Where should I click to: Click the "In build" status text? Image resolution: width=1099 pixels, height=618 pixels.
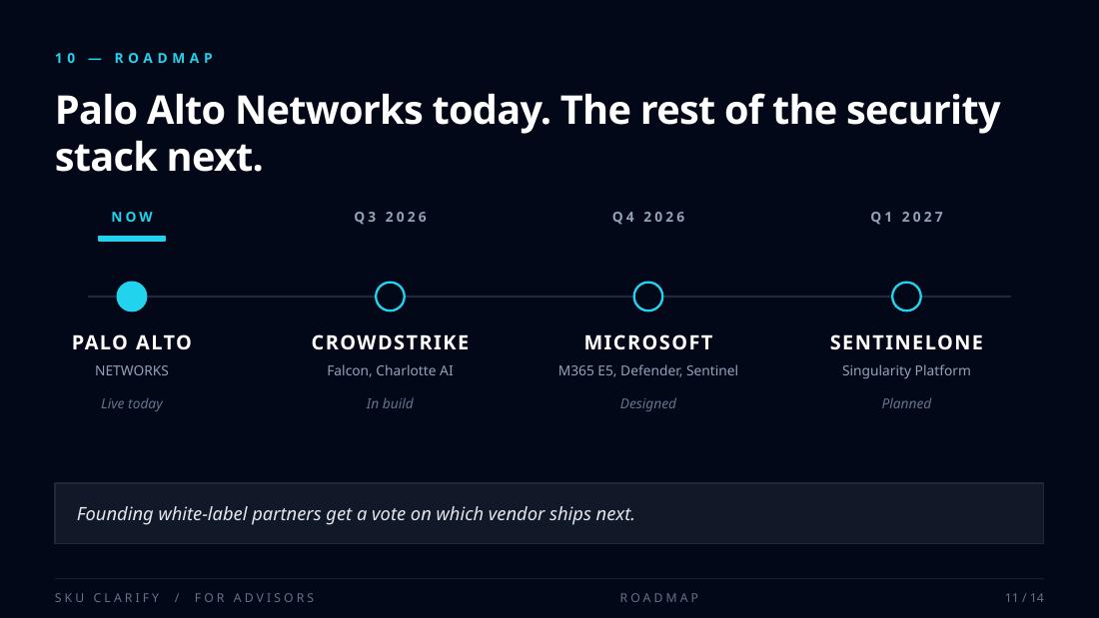point(390,403)
